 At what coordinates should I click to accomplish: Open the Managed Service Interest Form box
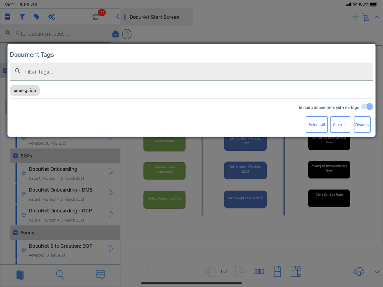[329, 170]
